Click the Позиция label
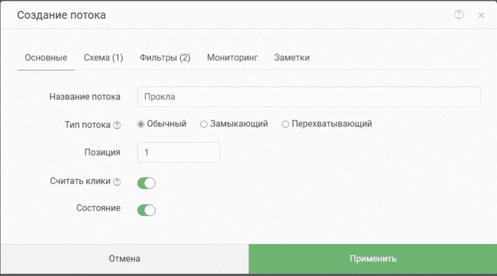 coord(102,152)
